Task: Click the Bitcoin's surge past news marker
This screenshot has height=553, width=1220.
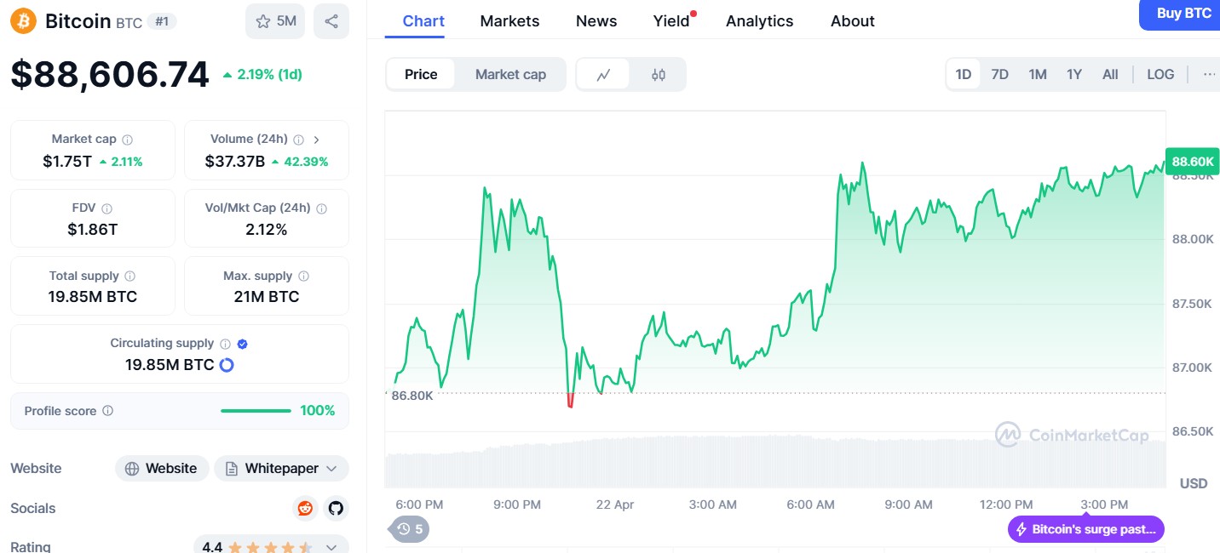Action: pyautogui.click(x=1085, y=529)
